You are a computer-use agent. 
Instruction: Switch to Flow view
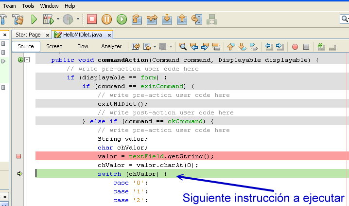[x=83, y=46]
